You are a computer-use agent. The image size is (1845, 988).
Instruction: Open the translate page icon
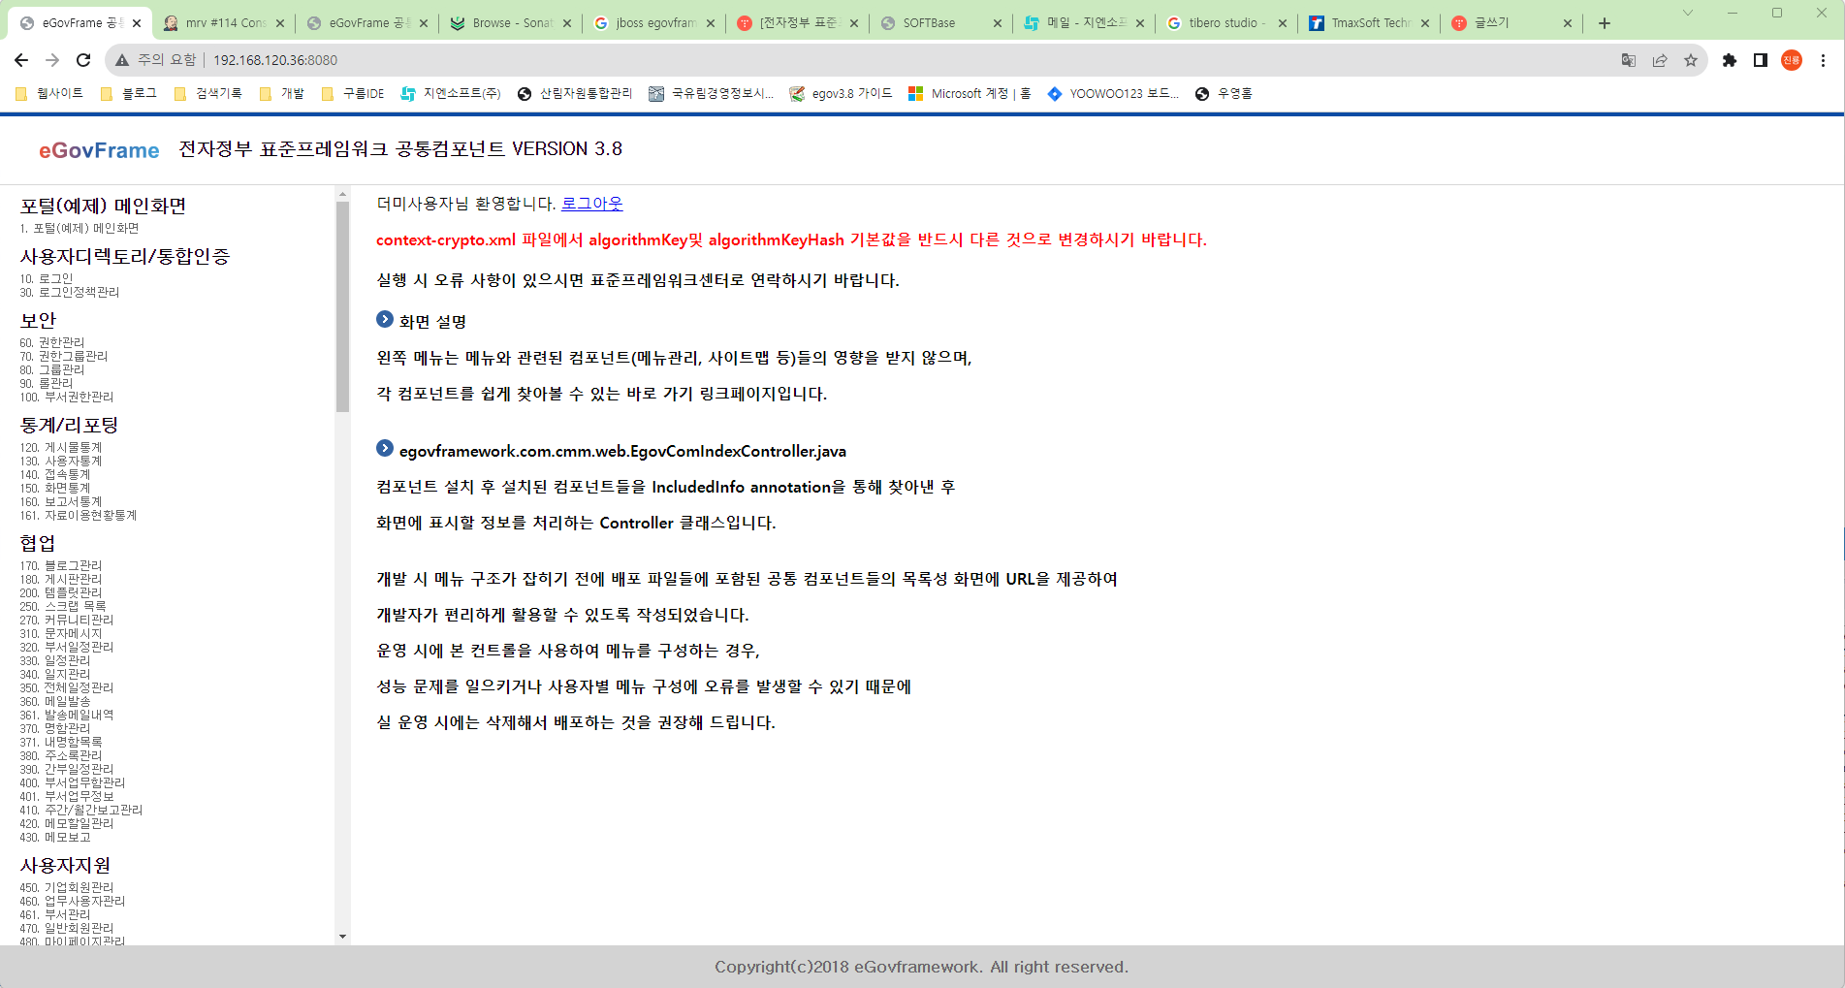pyautogui.click(x=1629, y=60)
